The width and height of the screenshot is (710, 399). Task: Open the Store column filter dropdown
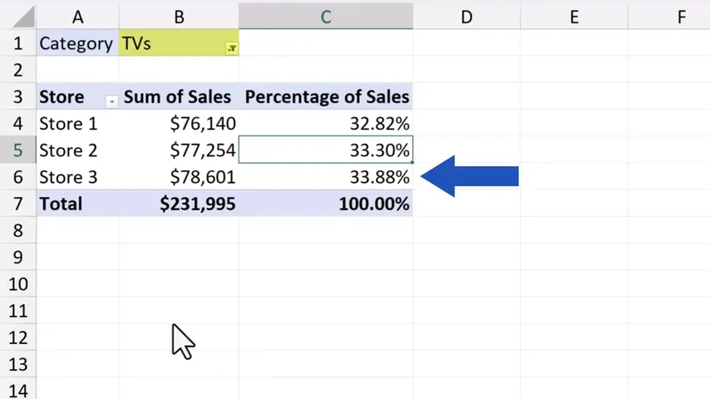[111, 101]
